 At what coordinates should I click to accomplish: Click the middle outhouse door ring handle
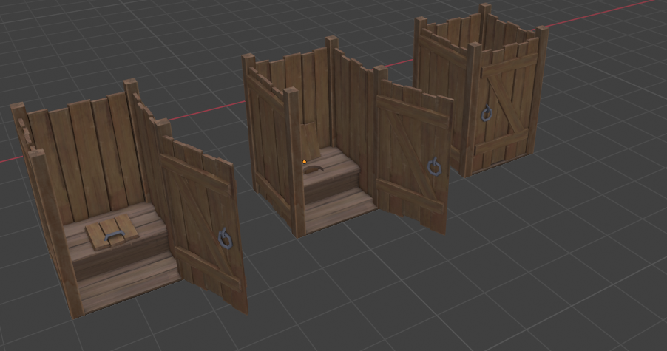pyautogui.click(x=434, y=168)
